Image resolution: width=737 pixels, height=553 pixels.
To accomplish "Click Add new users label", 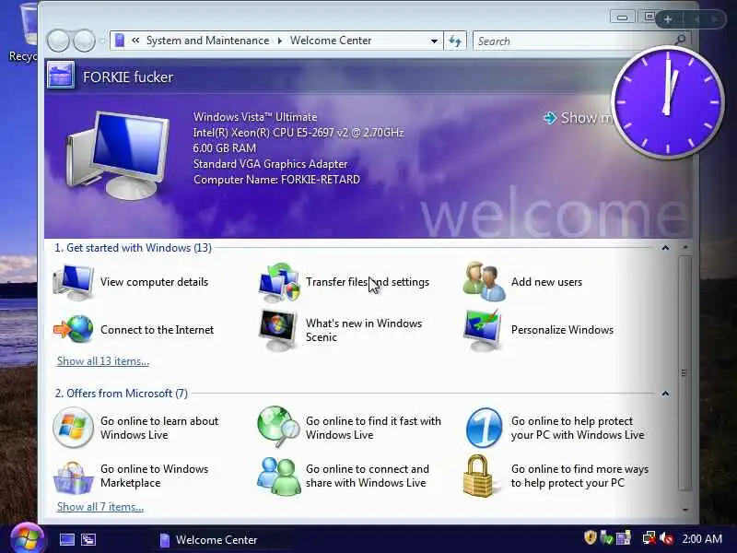I will pos(546,282).
